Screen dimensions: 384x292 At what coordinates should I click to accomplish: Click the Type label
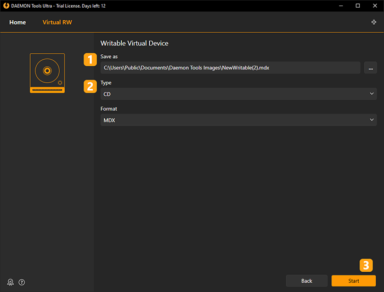(106, 83)
